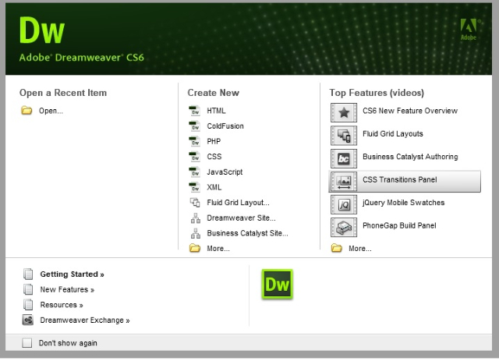The width and height of the screenshot is (499, 361).
Task: Watch the Business Catalyst Authoring video
Action: (410, 157)
